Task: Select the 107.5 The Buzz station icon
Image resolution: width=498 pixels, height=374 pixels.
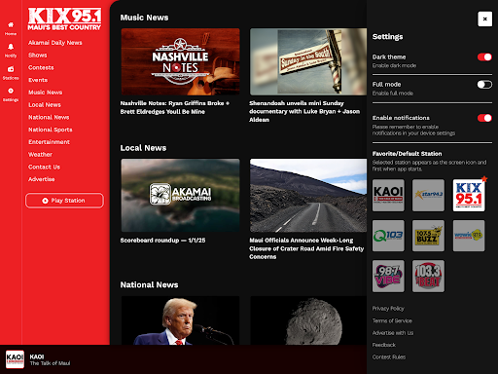Action: tap(428, 236)
